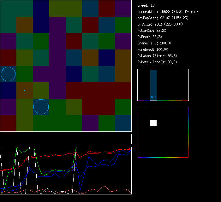The image size is (221, 202).
Task: Click the 'f' label in the histogram panel
Action: (155, 97)
